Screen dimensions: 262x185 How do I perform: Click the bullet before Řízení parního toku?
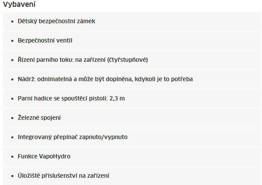click(12, 60)
